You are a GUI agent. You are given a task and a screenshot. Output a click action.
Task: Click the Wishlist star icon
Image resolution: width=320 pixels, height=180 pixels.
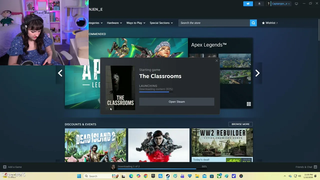click(263, 23)
